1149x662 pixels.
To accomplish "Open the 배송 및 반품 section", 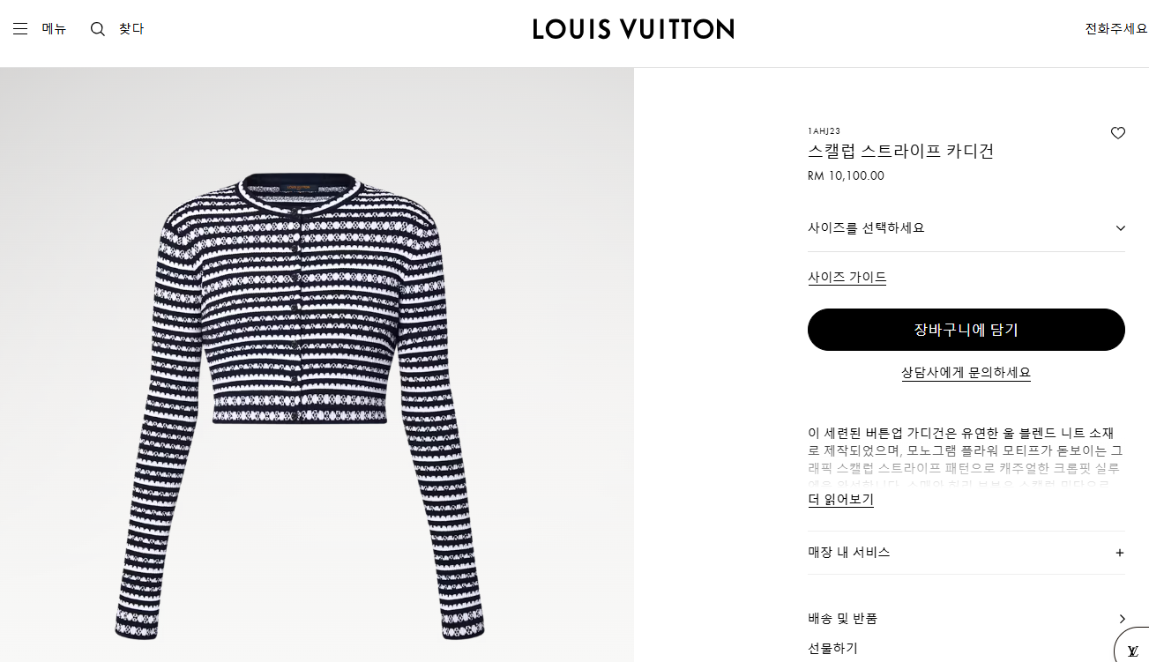I will 966,619.
